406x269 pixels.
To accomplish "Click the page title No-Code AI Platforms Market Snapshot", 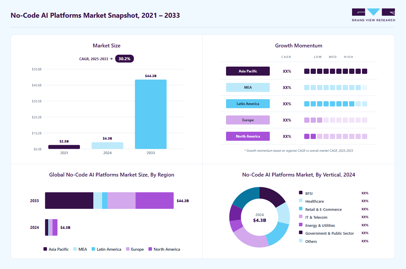I will (x=95, y=15).
